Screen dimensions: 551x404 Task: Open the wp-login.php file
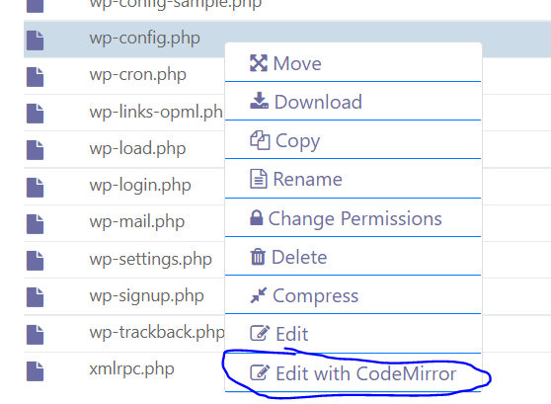[x=140, y=186]
